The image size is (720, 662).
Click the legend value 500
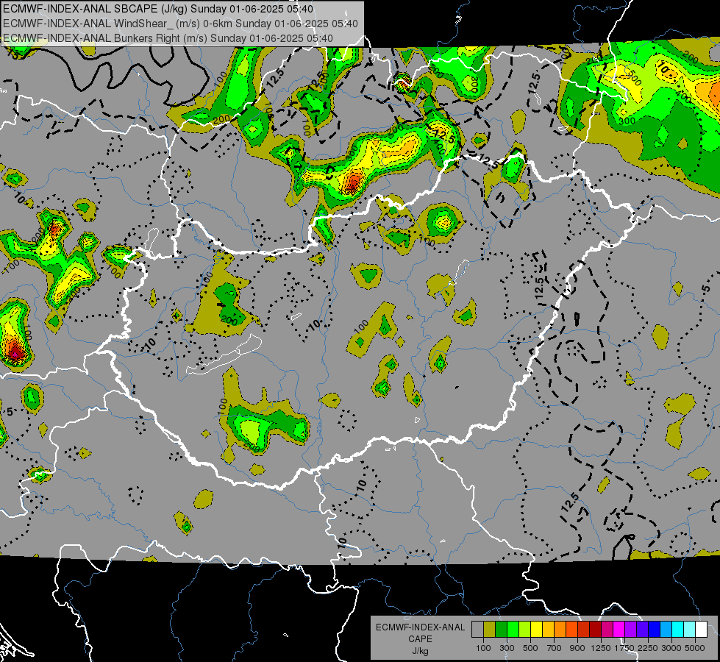(x=530, y=648)
